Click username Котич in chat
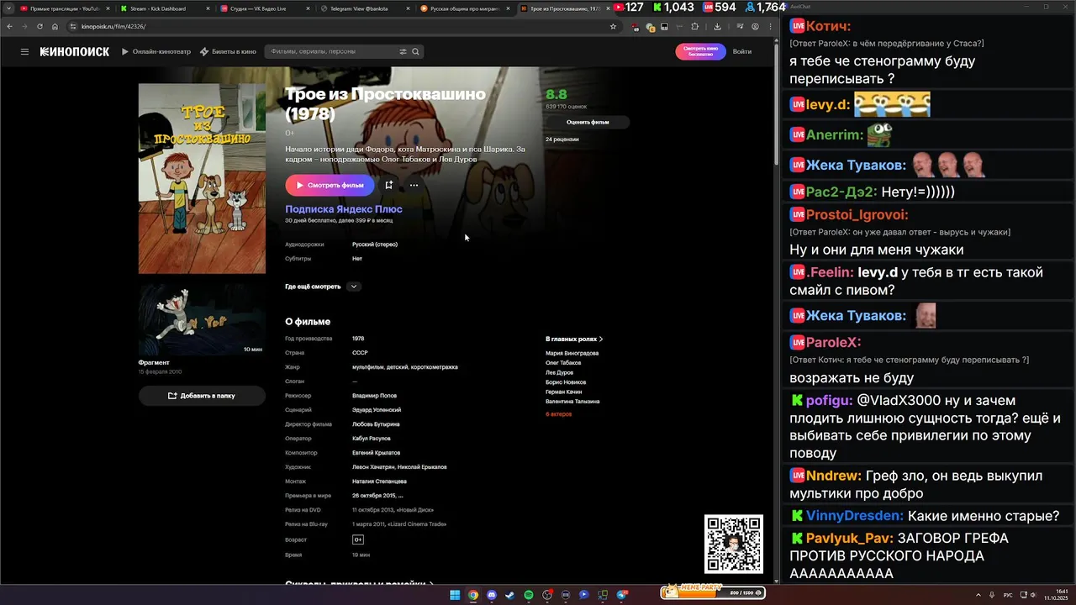1076x605 pixels. [x=828, y=26]
